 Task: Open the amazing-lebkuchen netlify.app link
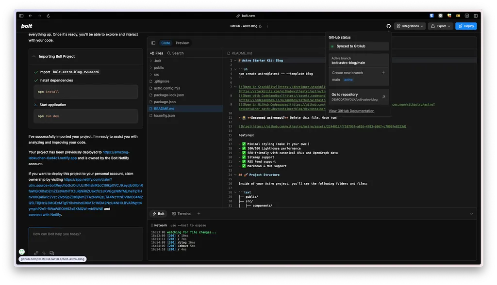click(x=79, y=155)
